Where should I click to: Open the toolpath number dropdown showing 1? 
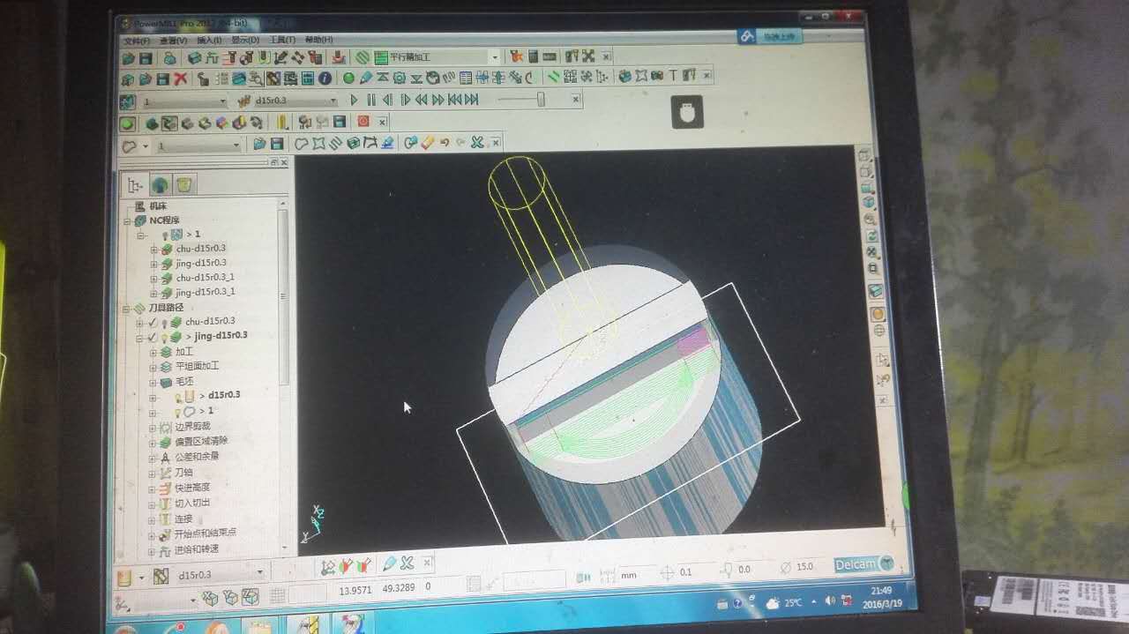222,101
